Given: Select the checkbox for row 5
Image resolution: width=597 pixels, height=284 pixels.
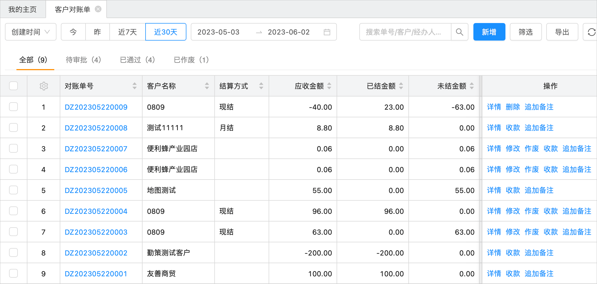Looking at the screenshot, I should click(x=13, y=190).
